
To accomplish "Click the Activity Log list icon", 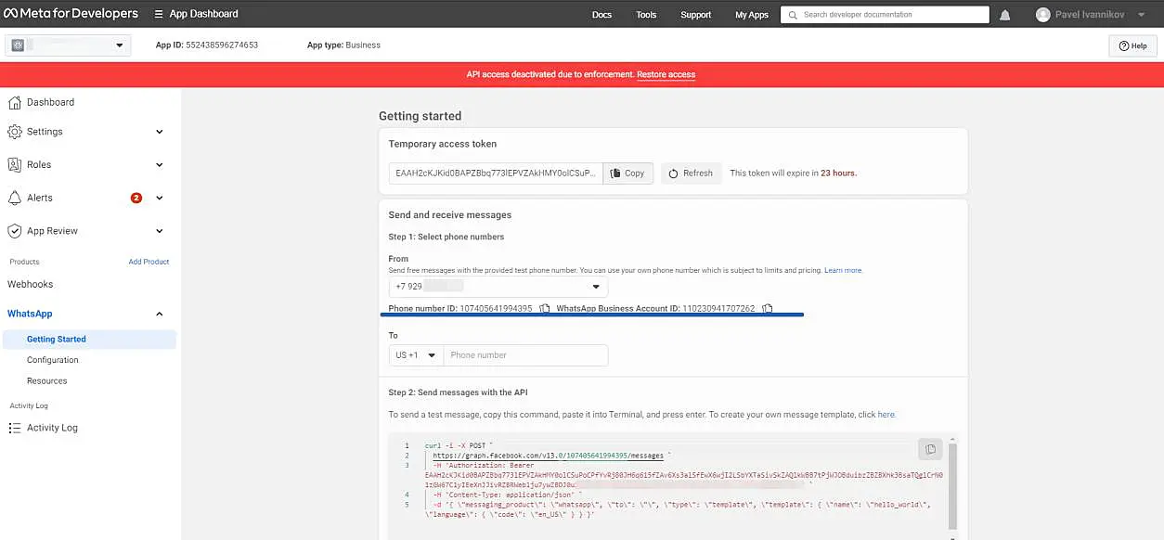I will click(15, 428).
